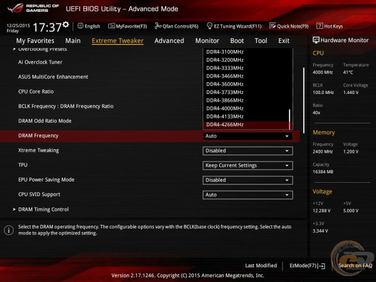
Task: Select ASUS MultiCore Enhancement row
Action: click(x=53, y=77)
